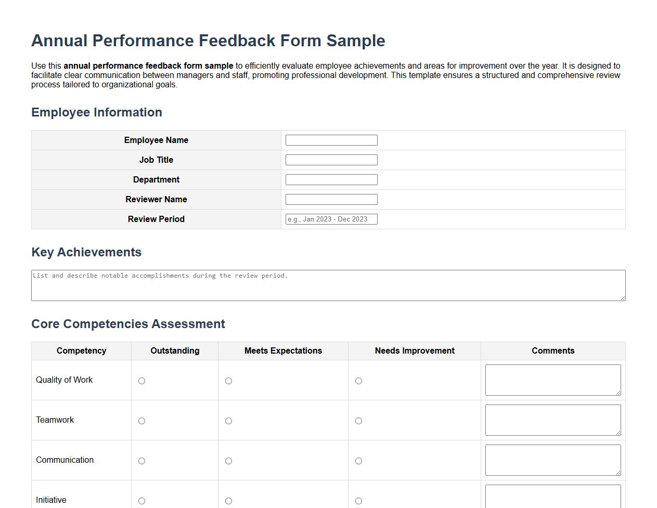Click the Reviewer Name input field
657x508 pixels.
pos(331,199)
